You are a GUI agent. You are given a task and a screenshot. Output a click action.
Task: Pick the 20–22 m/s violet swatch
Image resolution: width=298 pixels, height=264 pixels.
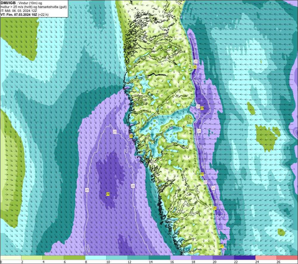click(223, 257)
